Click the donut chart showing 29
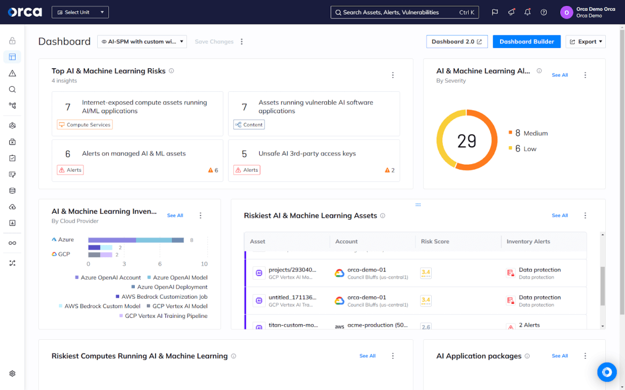This screenshot has height=390, width=625. [467, 140]
